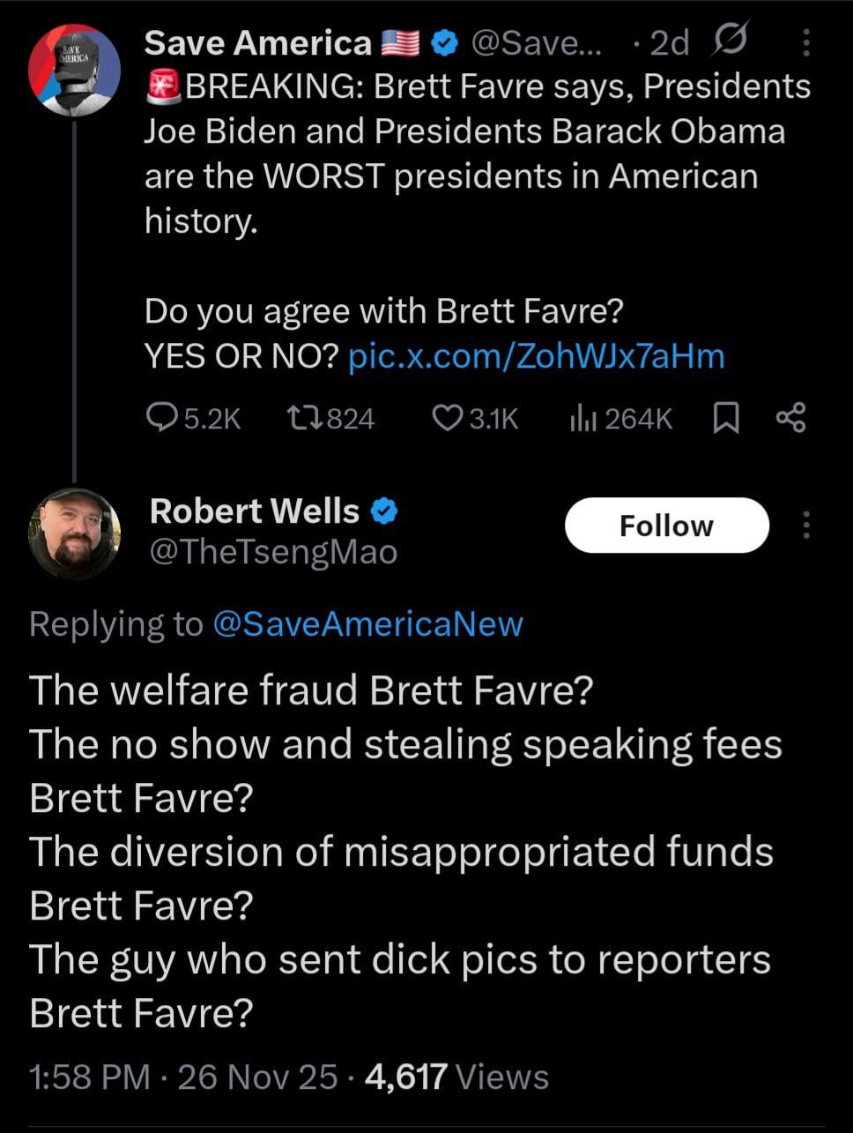The image size is (853, 1133).
Task: Open the @TheTsengMao handle
Action: coord(273,553)
